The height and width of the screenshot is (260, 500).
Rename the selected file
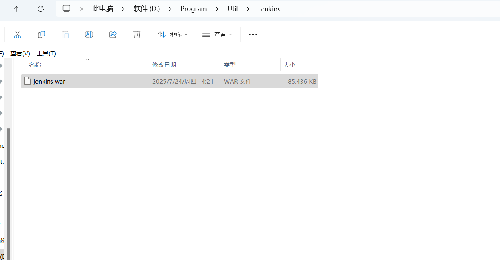click(x=89, y=34)
